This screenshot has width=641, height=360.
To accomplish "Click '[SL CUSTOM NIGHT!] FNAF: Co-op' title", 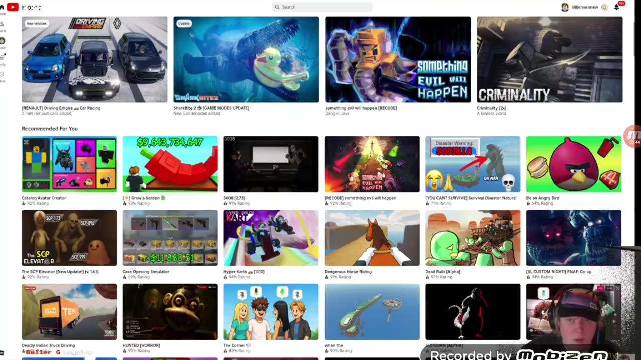I will tap(559, 272).
